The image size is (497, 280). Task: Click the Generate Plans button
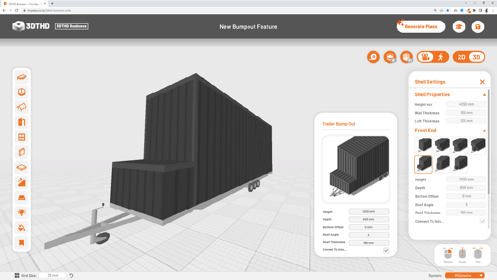[420, 27]
